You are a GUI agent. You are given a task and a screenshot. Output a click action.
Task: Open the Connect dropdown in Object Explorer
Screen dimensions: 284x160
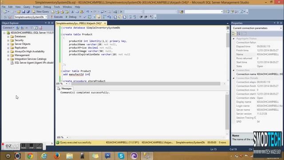coord(8,28)
